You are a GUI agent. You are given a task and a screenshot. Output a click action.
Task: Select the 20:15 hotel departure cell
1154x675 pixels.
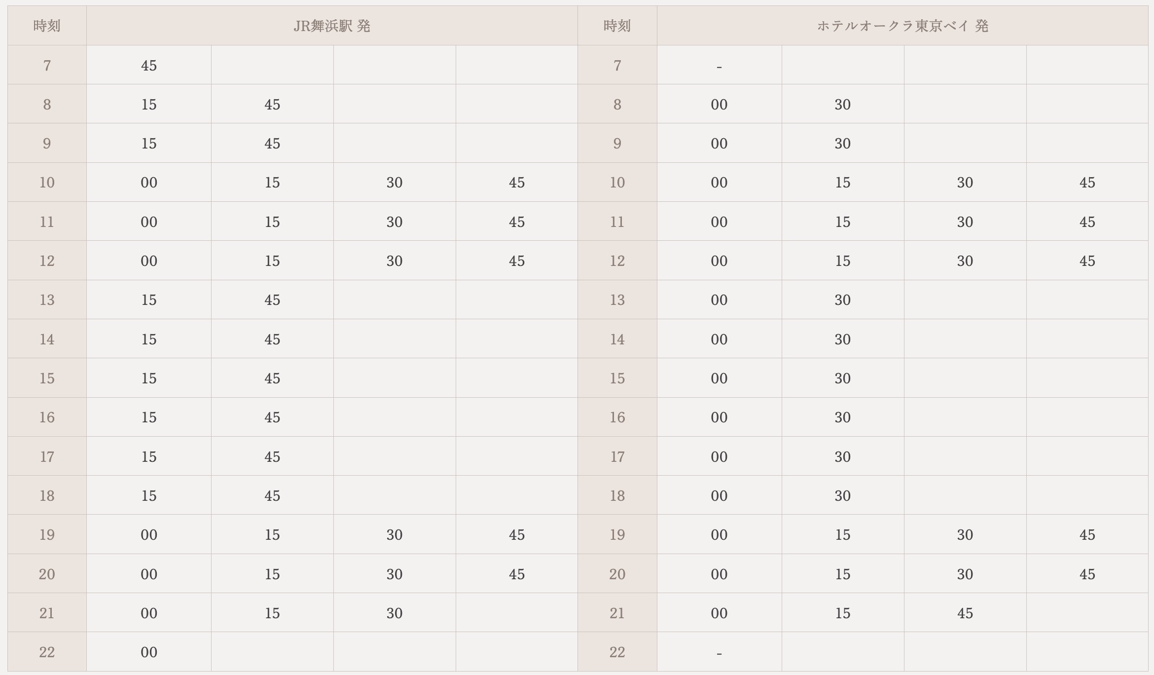pos(843,574)
